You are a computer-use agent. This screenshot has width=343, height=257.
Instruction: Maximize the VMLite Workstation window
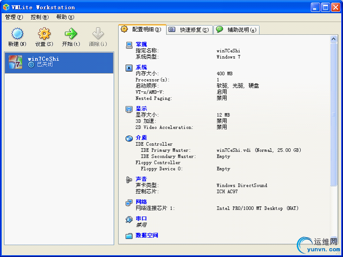click(325, 7)
